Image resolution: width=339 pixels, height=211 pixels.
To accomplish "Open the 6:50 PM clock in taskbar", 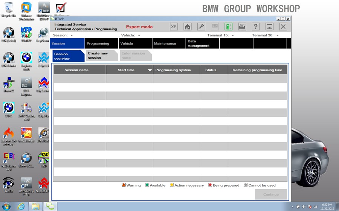I will 327,206.
